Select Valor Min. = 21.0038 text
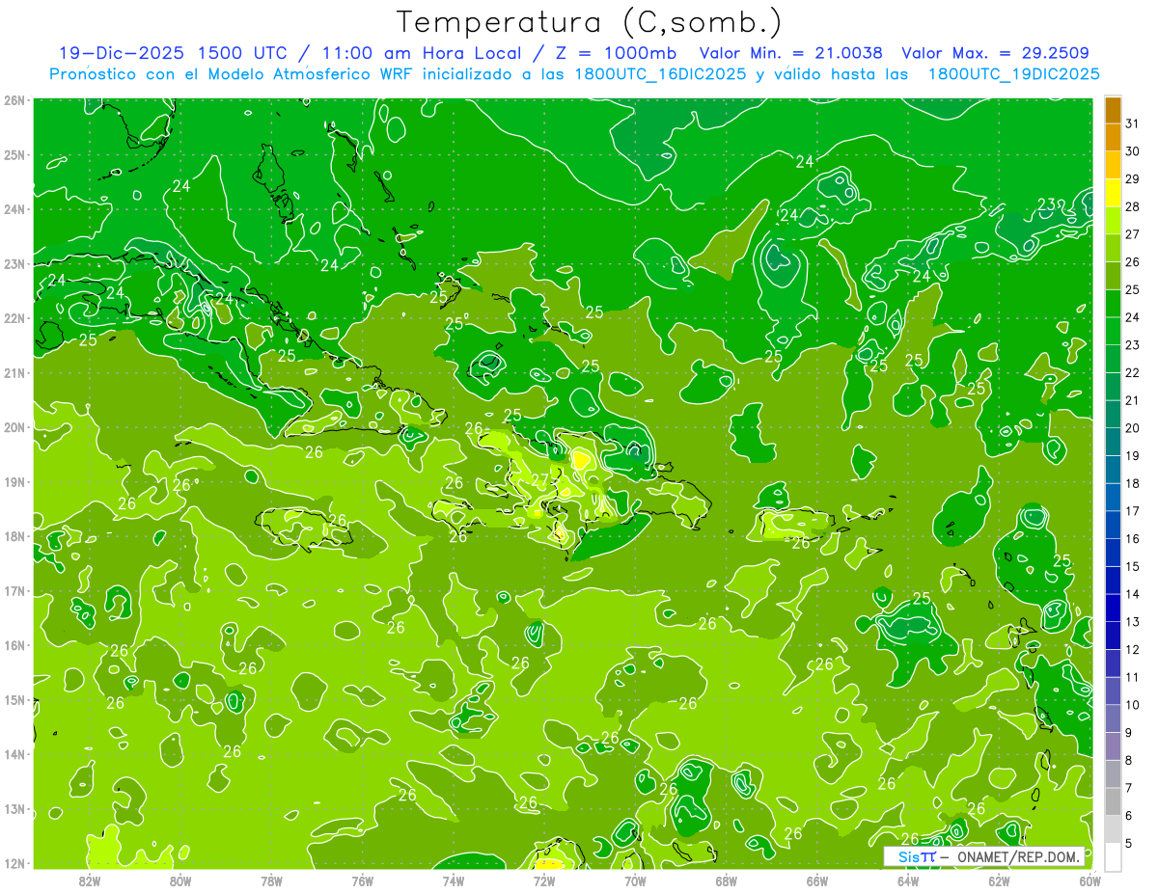1158x894 pixels. click(790, 53)
